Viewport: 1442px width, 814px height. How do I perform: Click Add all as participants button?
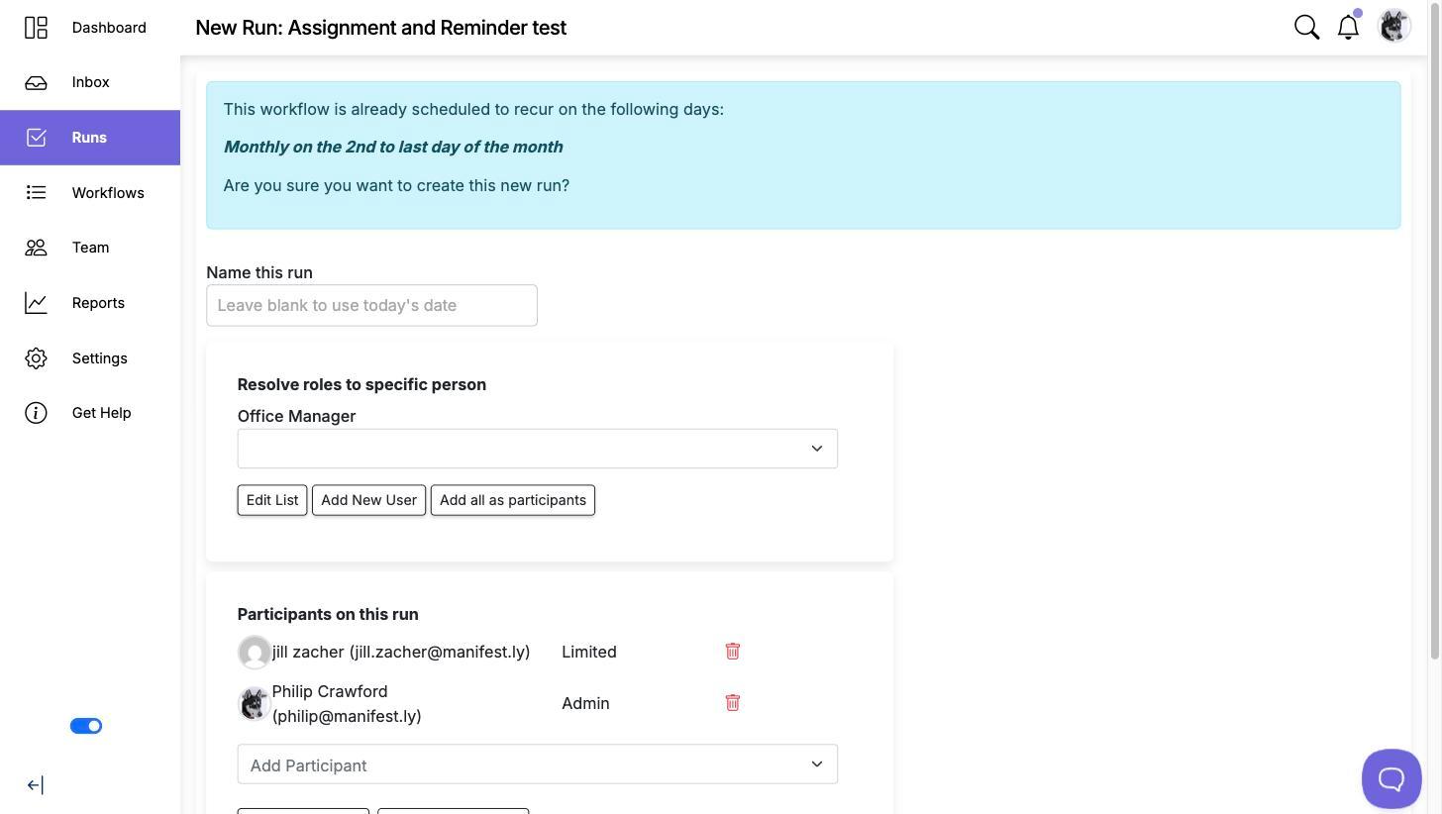pos(513,500)
